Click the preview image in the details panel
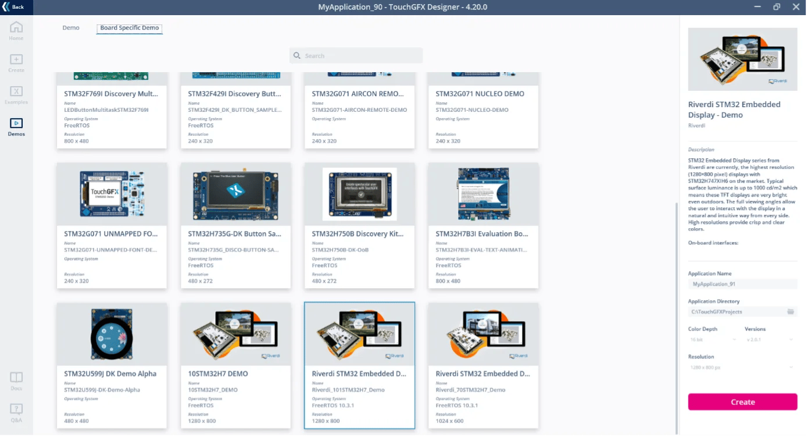This screenshot has width=808, height=437. click(742, 59)
